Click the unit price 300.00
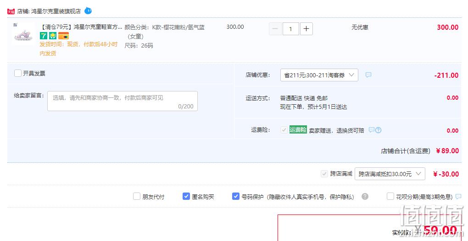Viewport: 468px width, 241px height. [x=235, y=27]
